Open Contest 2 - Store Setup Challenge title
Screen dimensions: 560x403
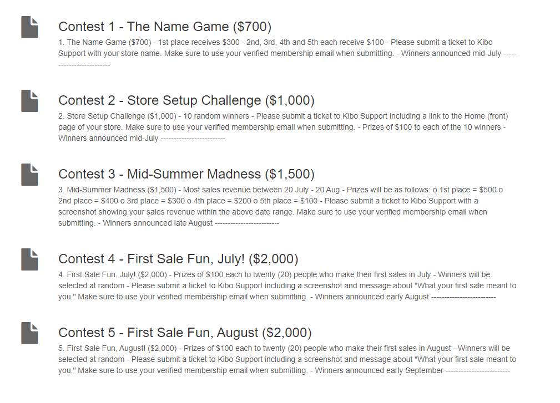186,100
